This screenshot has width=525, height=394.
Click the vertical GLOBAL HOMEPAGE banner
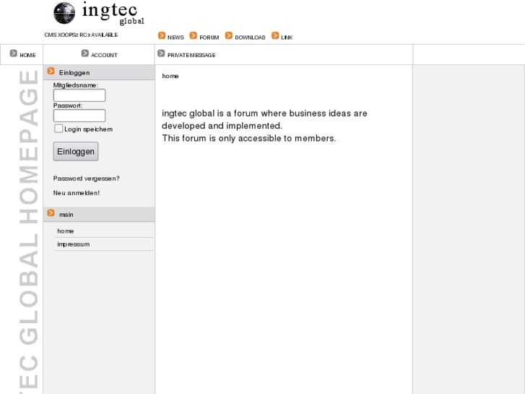pyautogui.click(x=29, y=231)
